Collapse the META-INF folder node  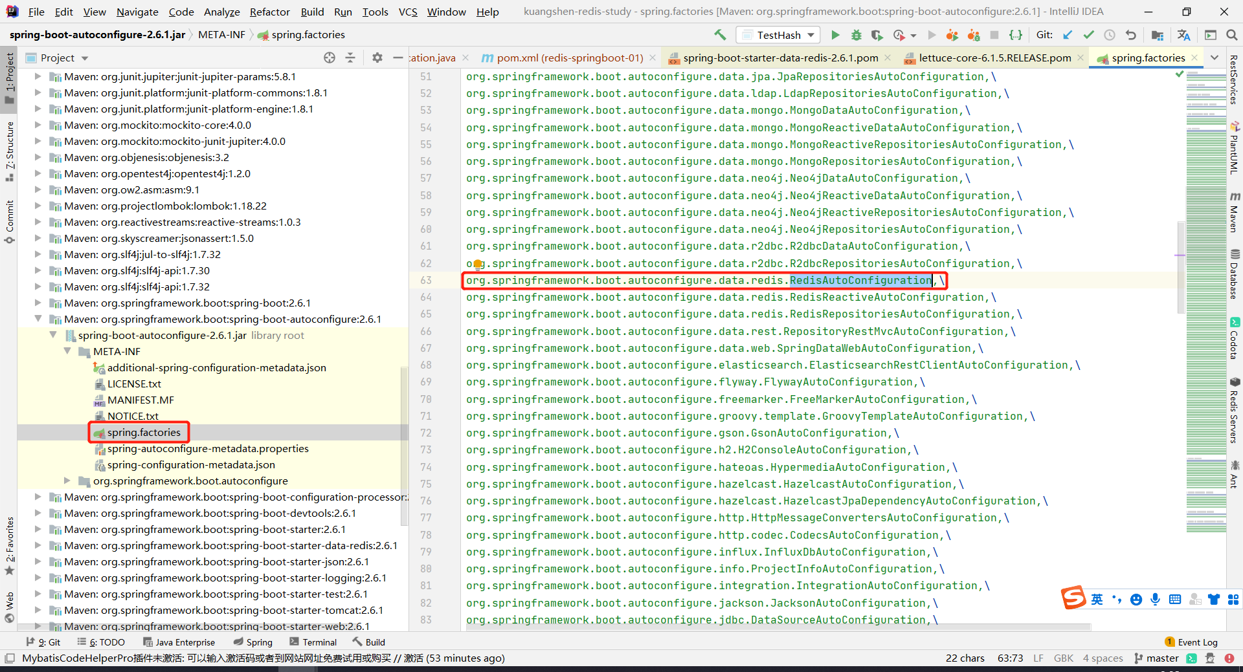(x=68, y=351)
